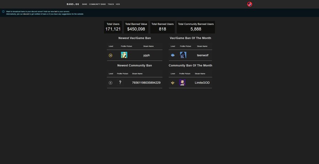Select the Steam name teenwolf
This screenshot has height=164, width=319.
pyautogui.click(x=203, y=55)
